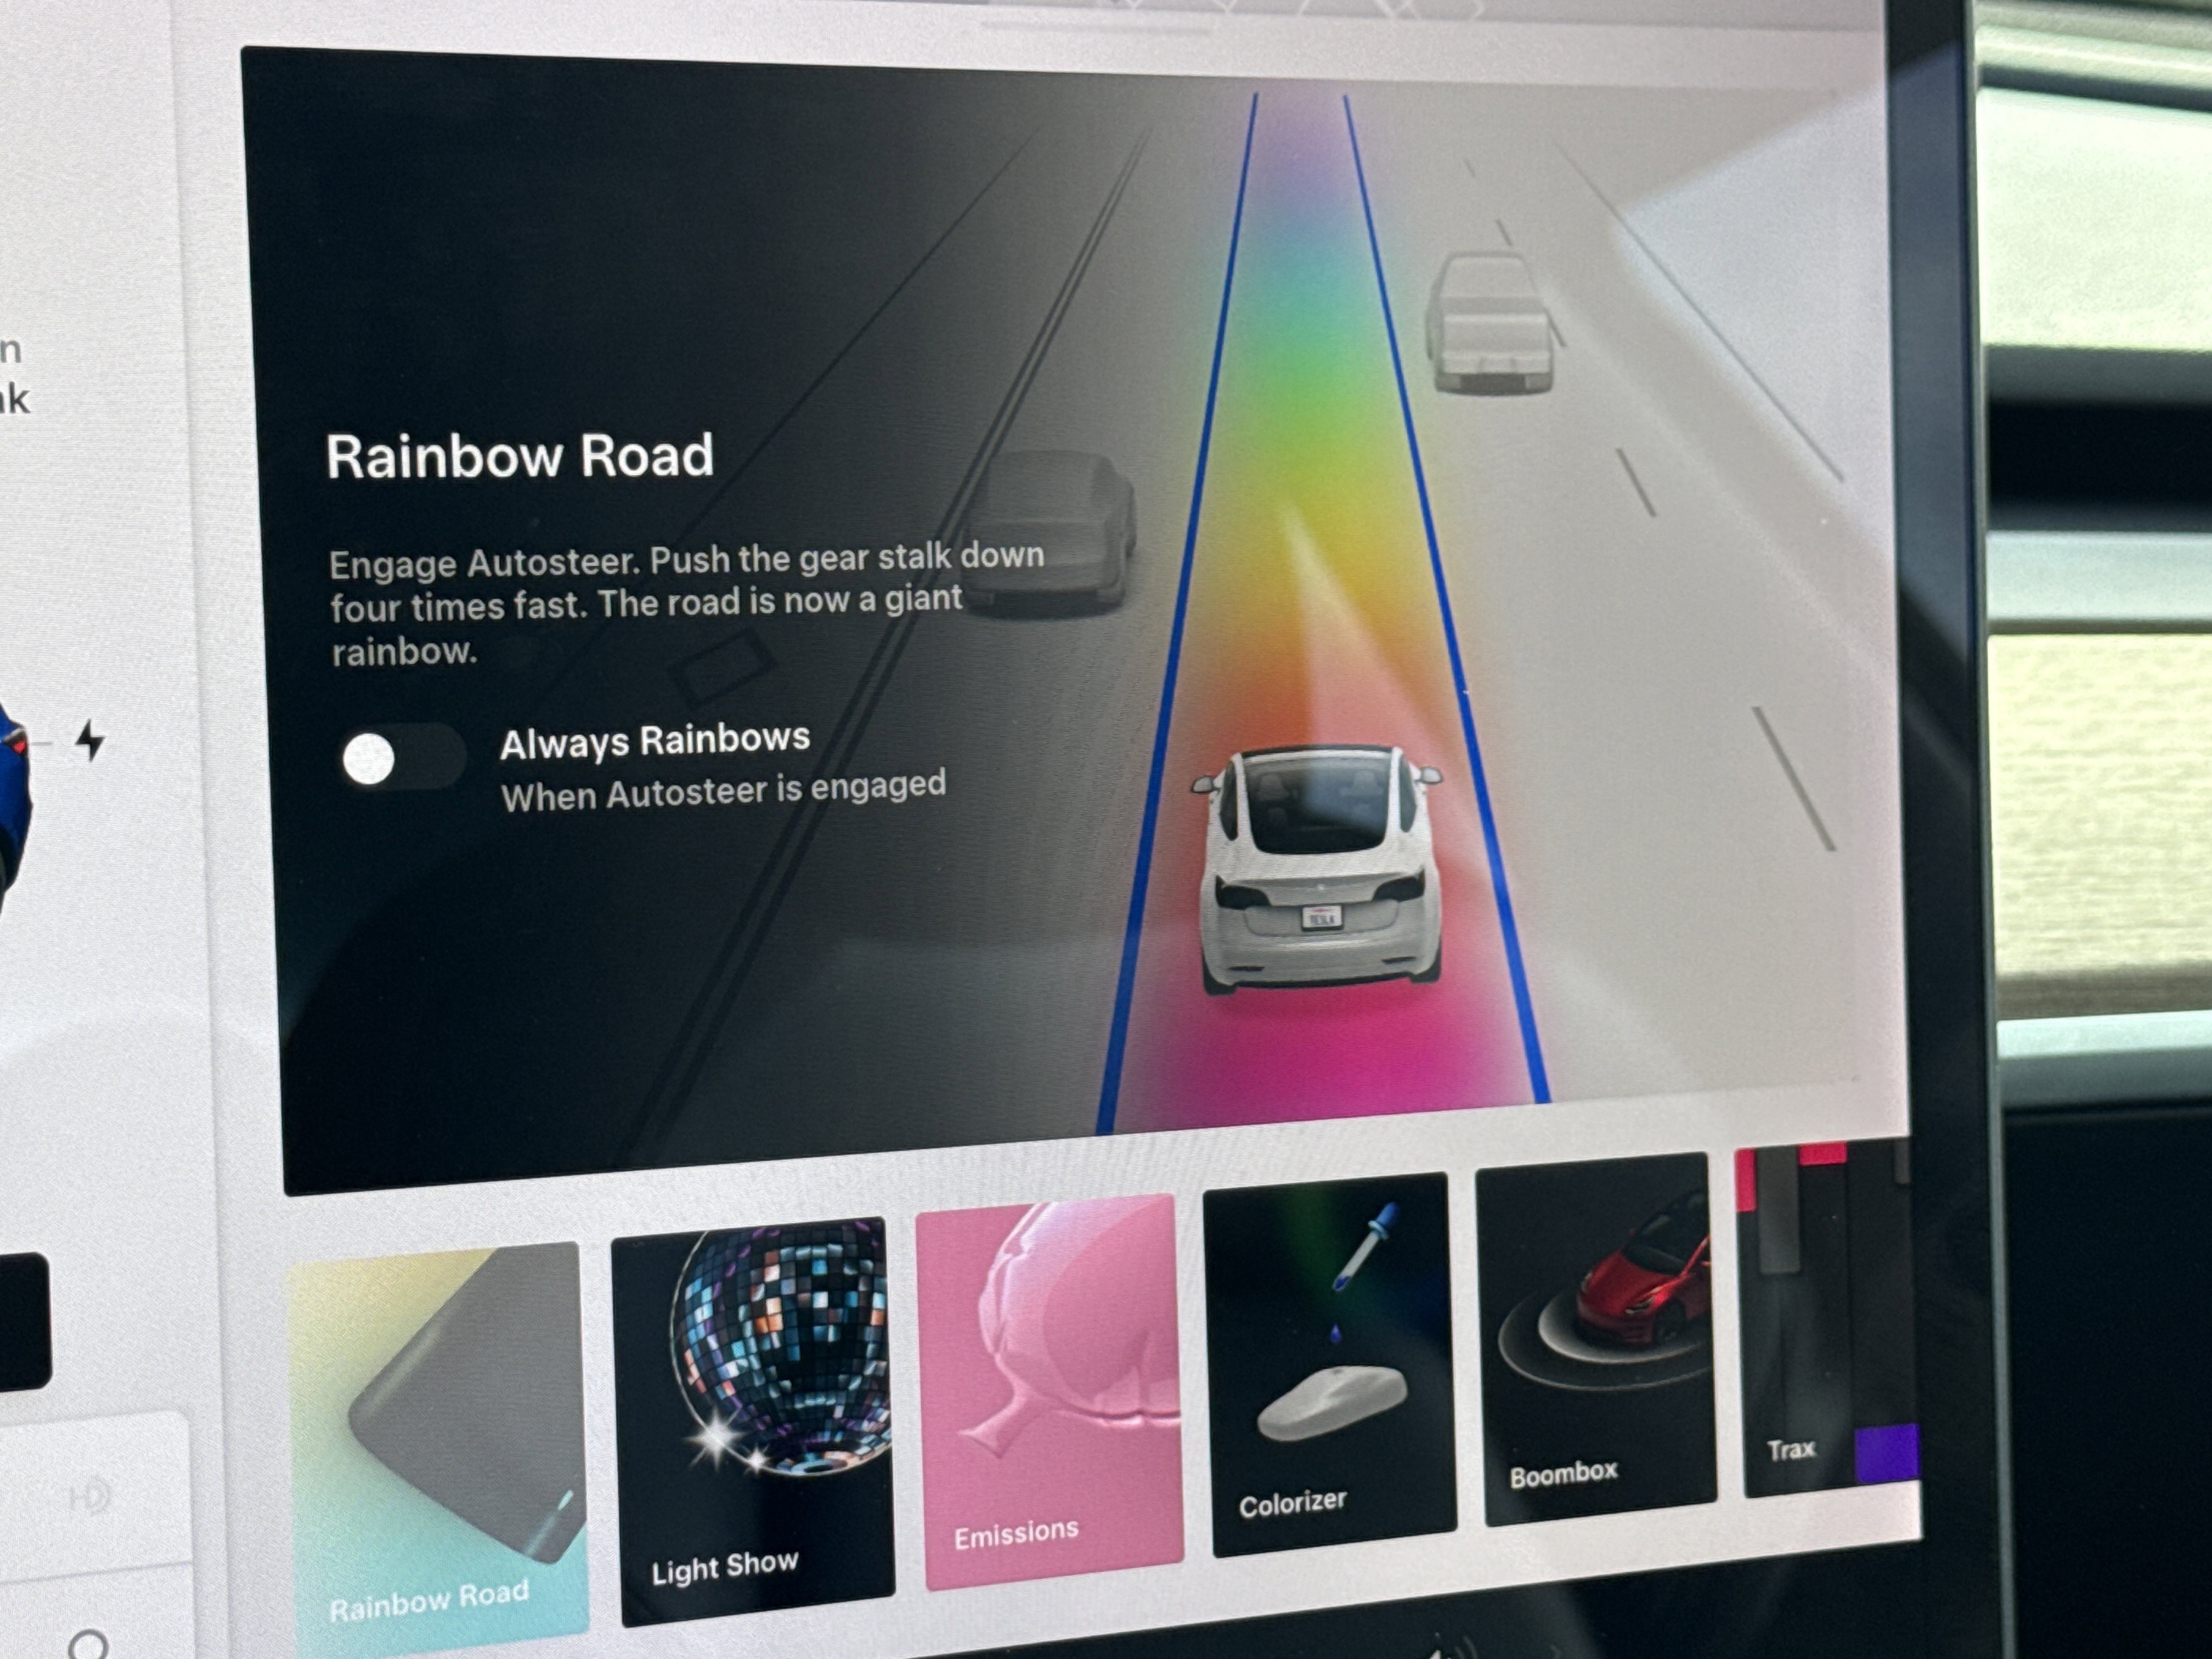2212x1659 pixels.
Task: Tap the faded headlight icon in left card
Action: pyautogui.click(x=90, y=1497)
